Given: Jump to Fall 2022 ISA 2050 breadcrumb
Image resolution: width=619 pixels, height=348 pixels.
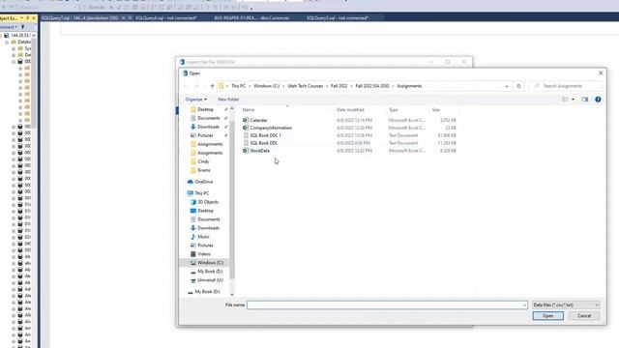Looking at the screenshot, I should coord(372,86).
